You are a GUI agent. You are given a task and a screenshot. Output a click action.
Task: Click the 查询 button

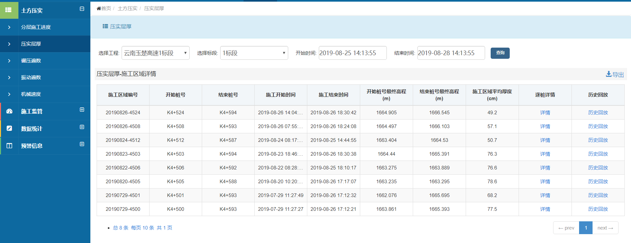pos(500,53)
